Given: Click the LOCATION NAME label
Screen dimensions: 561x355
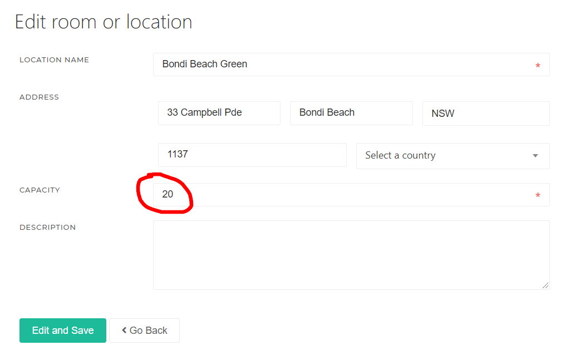Looking at the screenshot, I should (54, 60).
